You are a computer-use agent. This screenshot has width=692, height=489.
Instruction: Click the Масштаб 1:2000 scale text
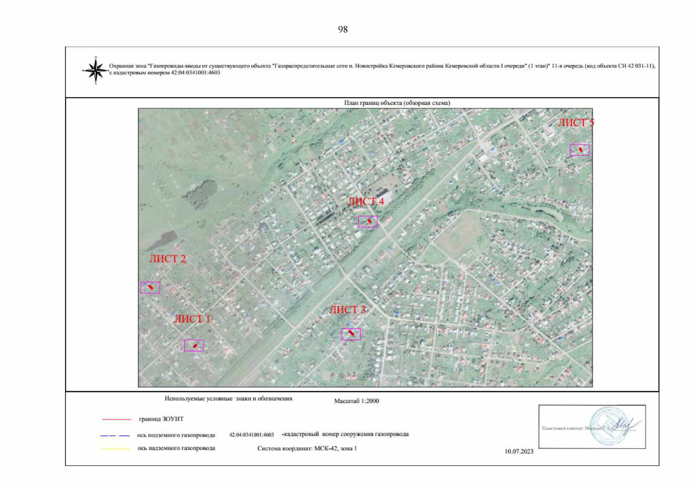coord(356,401)
